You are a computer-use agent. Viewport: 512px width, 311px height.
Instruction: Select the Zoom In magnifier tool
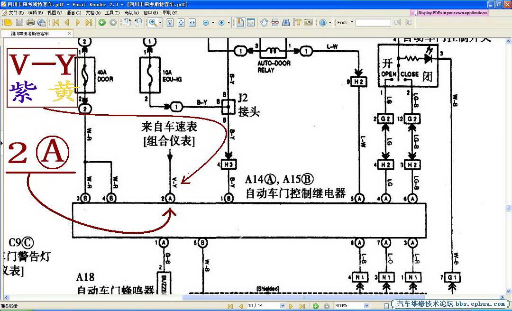[153, 23]
